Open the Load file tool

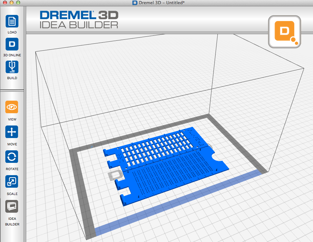click(12, 21)
